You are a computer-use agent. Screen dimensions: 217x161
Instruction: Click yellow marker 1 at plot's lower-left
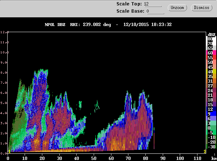click(9, 151)
